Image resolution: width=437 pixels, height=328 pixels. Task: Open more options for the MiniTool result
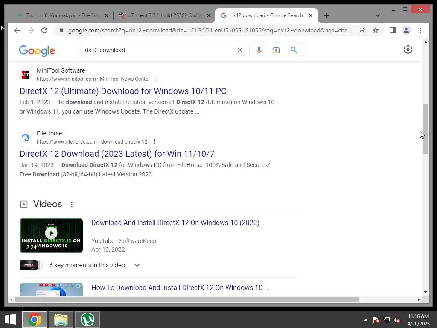tap(157, 79)
